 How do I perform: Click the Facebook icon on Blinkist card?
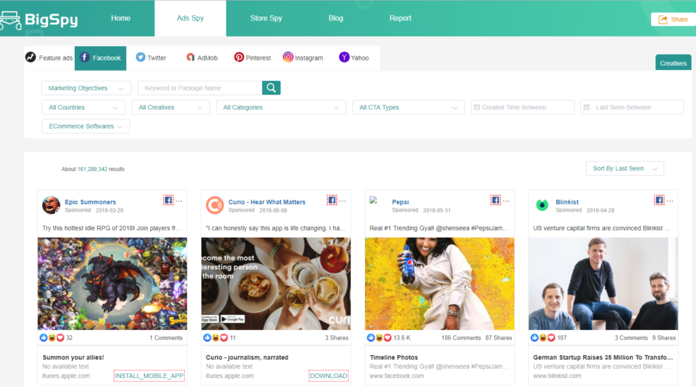pos(659,200)
